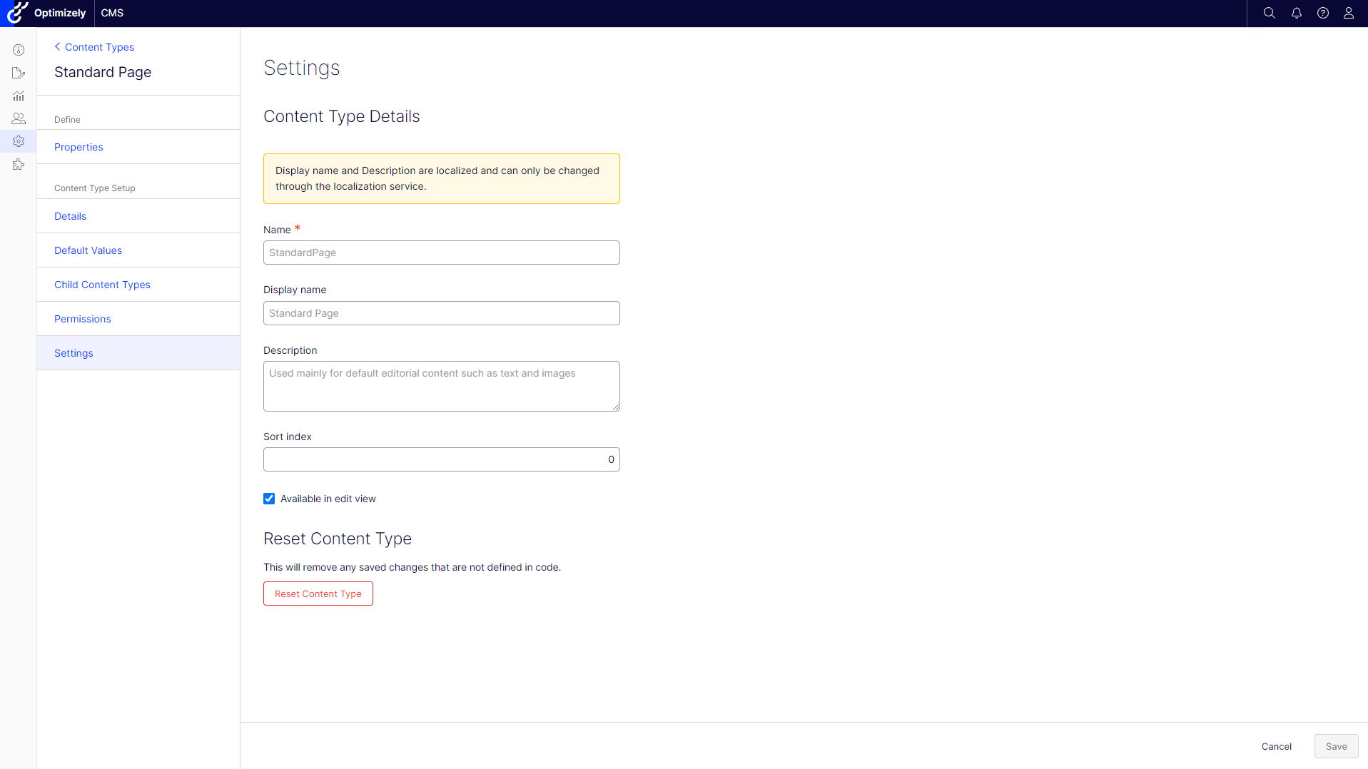Click the Settings gear icon in sidebar
This screenshot has width=1368, height=769.
[19, 141]
